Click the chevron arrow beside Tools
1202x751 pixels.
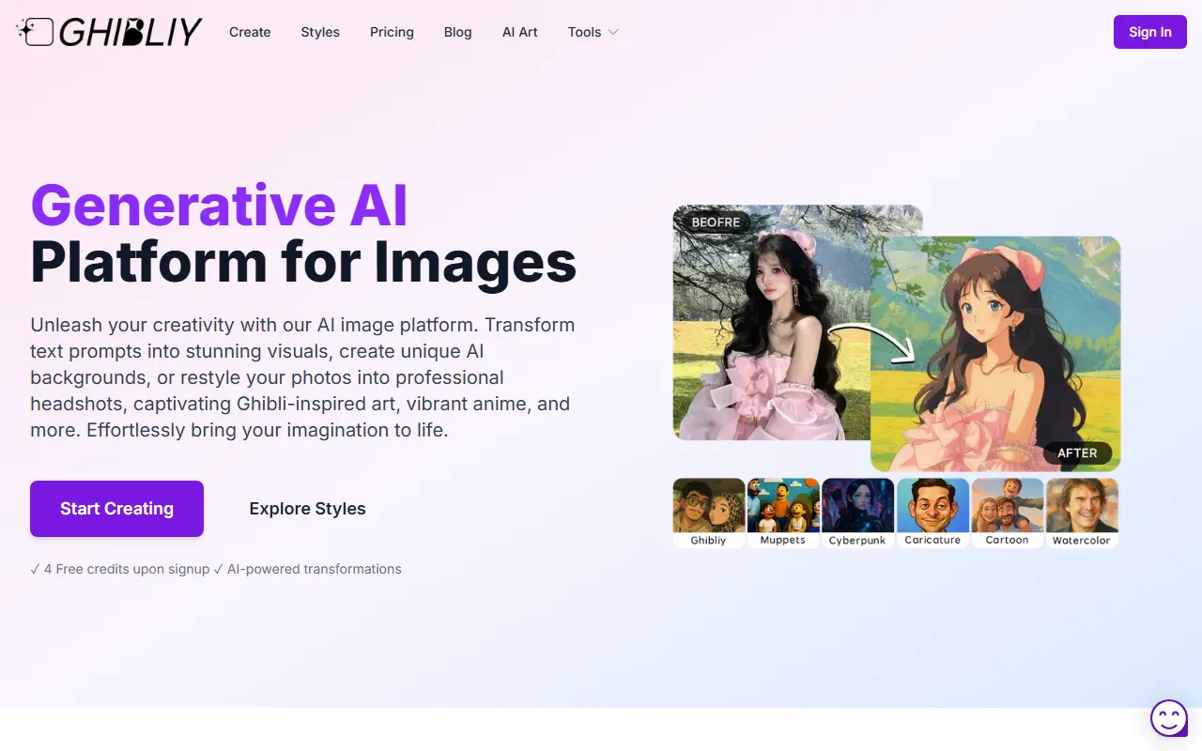coord(613,32)
